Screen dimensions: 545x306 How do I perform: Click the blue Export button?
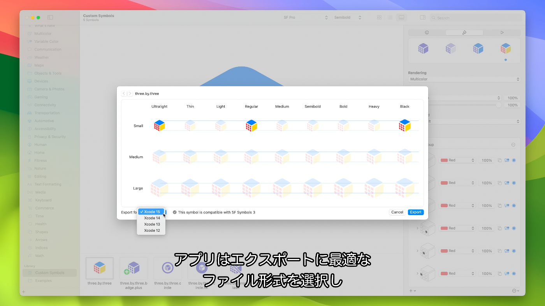tap(416, 212)
